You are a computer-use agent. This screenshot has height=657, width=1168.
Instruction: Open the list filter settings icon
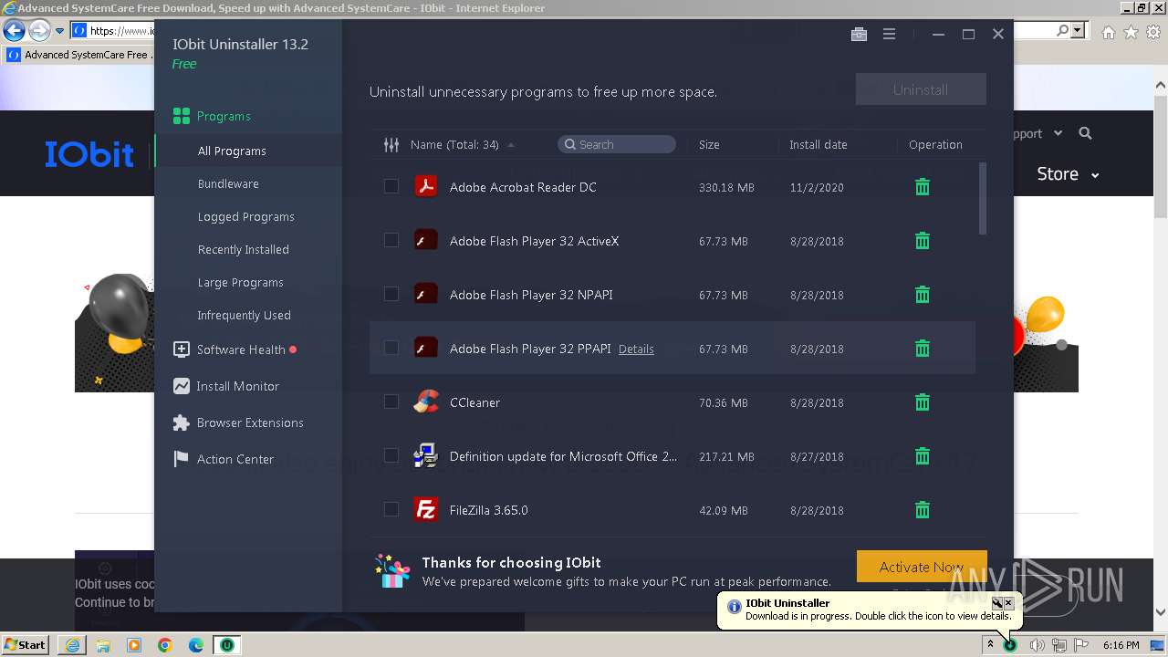[391, 144]
